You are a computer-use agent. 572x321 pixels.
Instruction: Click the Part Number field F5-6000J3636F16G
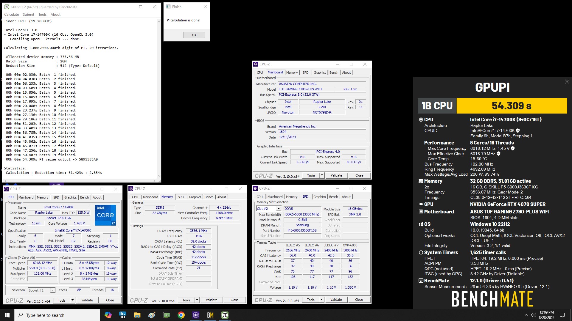point(302,230)
